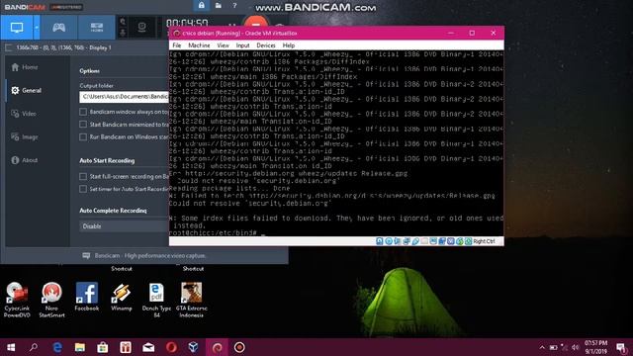Open screen recording mode dropdown arrow
Screen dimensions: 633x356
(x=37, y=28)
